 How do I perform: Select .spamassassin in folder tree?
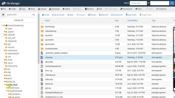[x=13, y=53]
